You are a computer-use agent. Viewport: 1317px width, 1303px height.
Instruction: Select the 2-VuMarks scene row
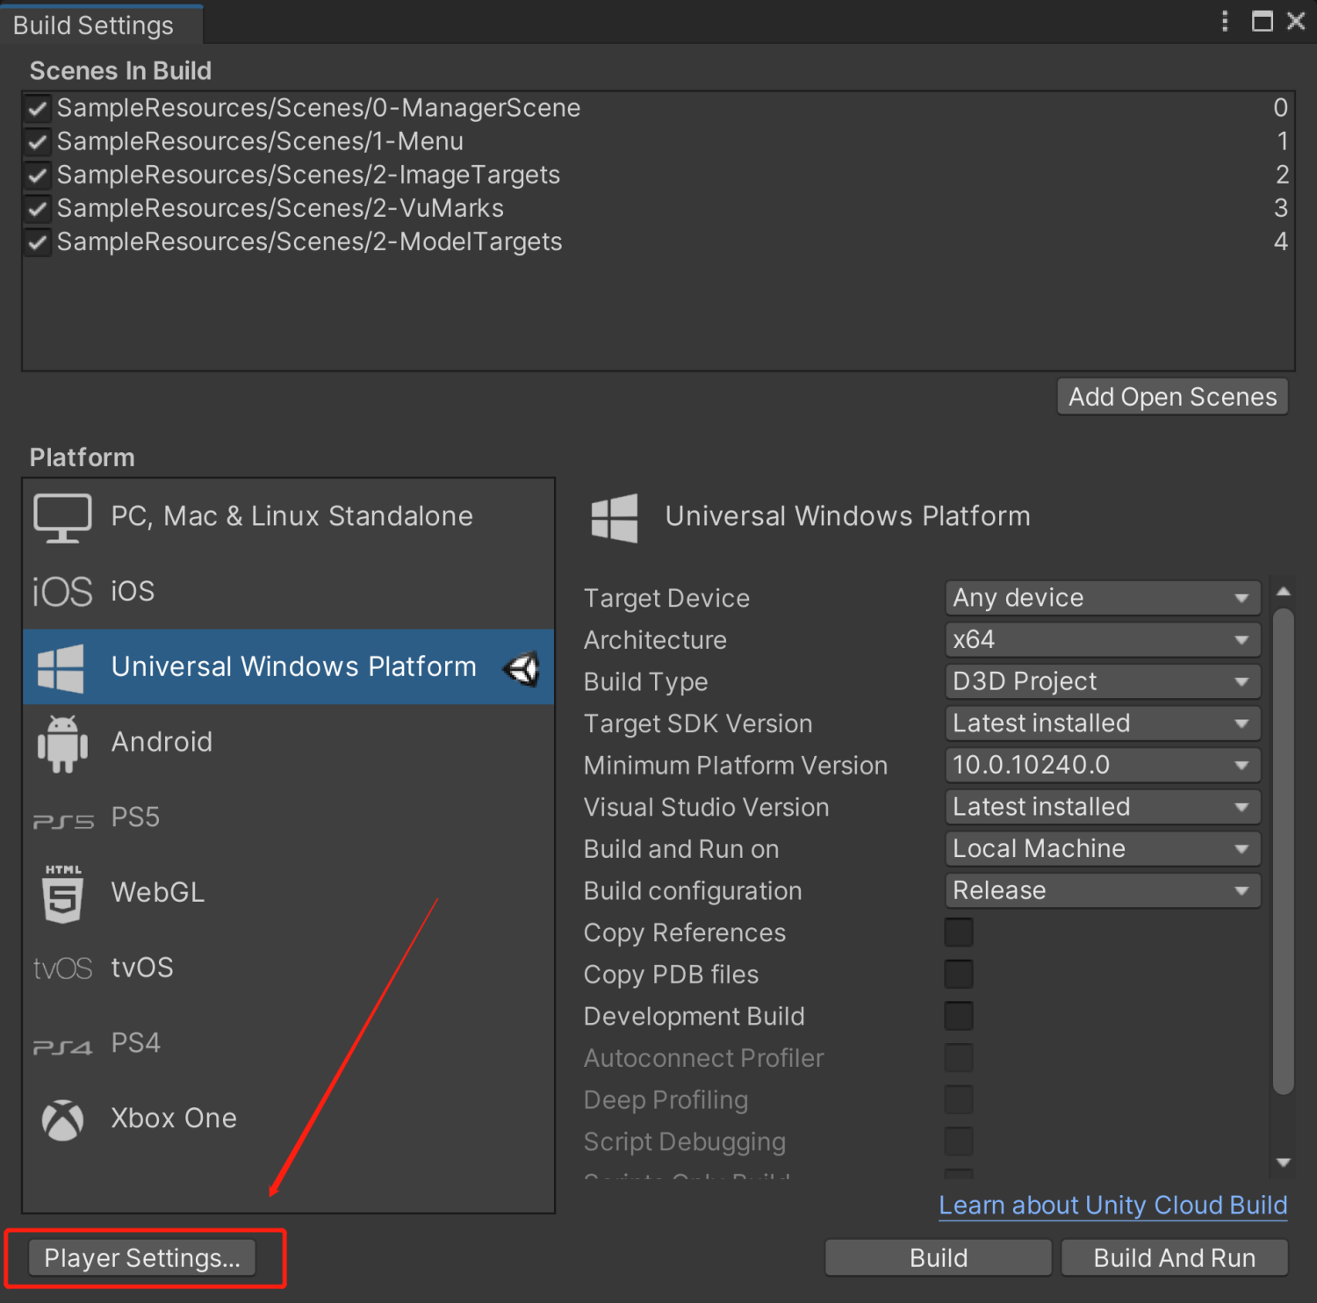(x=658, y=208)
